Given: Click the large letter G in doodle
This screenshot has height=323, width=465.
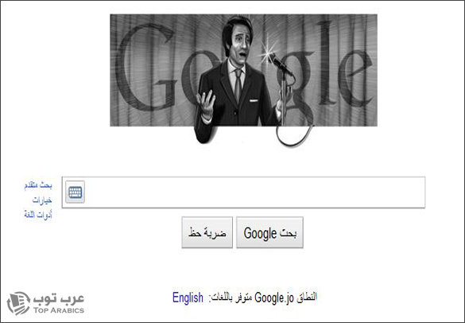Looking at the screenshot, I should coord(145,67).
